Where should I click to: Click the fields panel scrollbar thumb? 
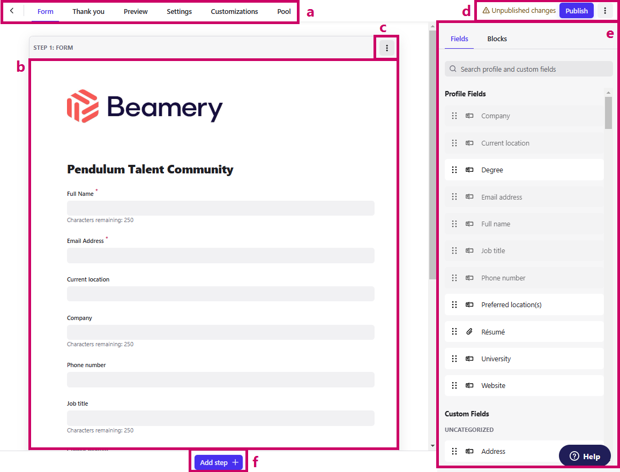point(608,112)
